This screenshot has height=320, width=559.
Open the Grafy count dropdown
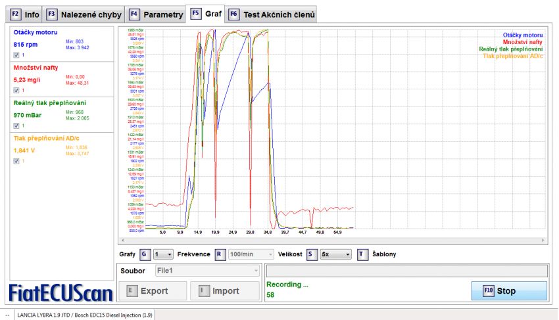(162, 254)
